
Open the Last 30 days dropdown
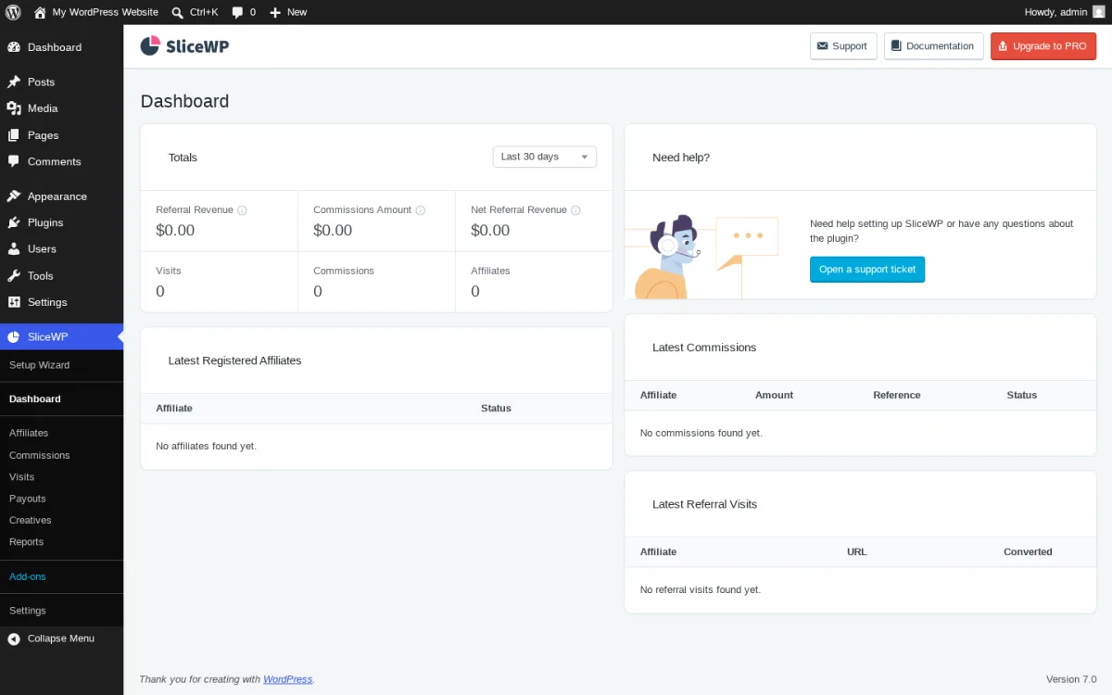pos(545,157)
